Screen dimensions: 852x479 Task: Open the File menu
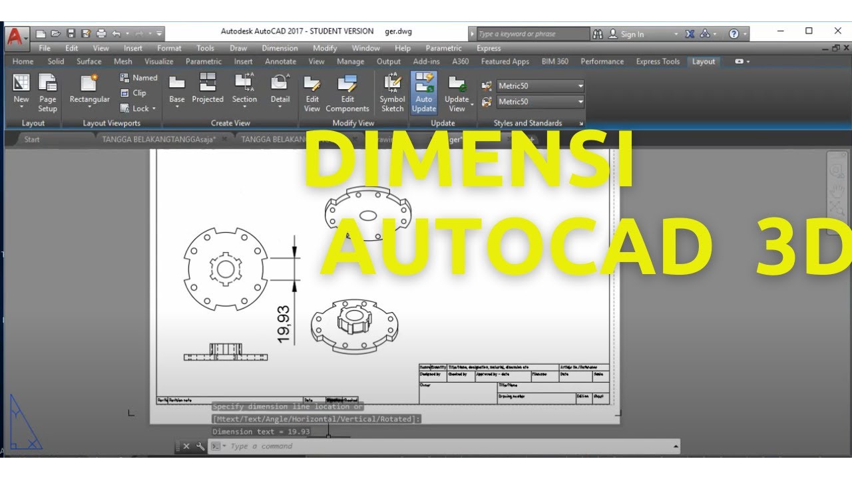(x=45, y=48)
